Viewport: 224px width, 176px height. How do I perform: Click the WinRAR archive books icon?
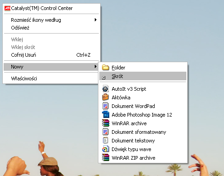click(x=106, y=123)
